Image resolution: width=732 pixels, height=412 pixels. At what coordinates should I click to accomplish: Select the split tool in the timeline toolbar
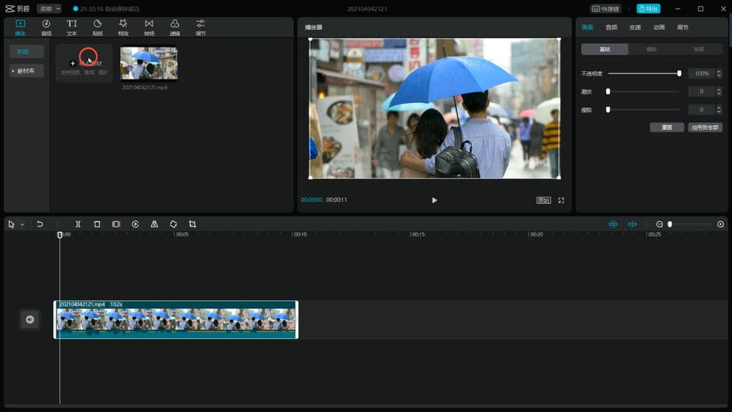[x=78, y=224]
